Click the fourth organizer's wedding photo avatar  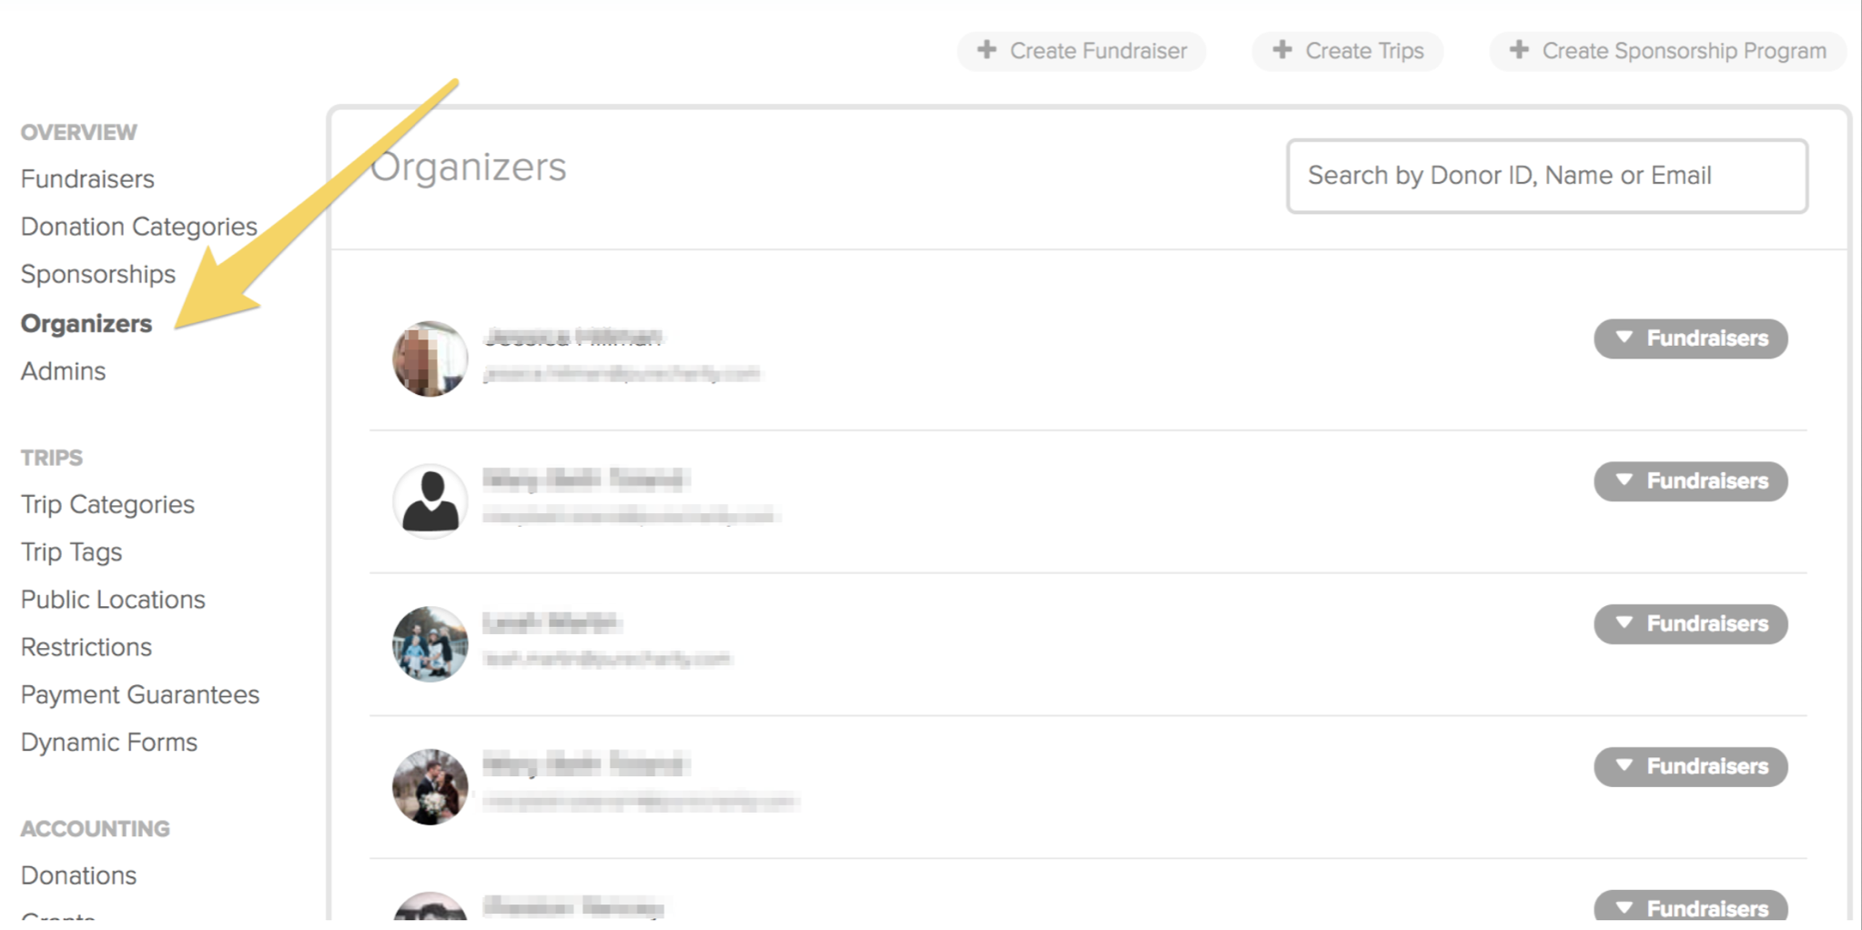[430, 787]
